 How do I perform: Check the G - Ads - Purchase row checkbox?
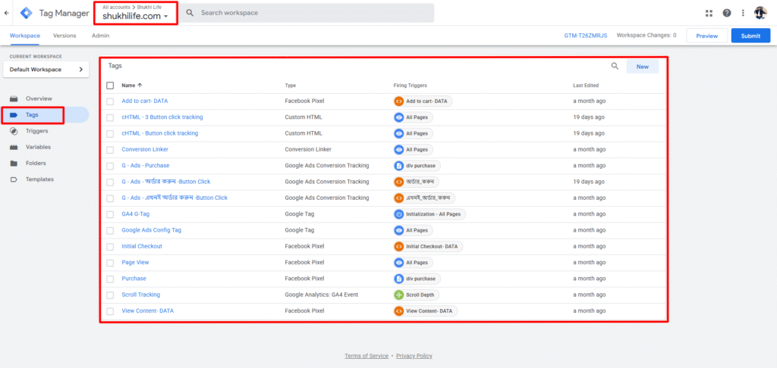tap(110, 166)
